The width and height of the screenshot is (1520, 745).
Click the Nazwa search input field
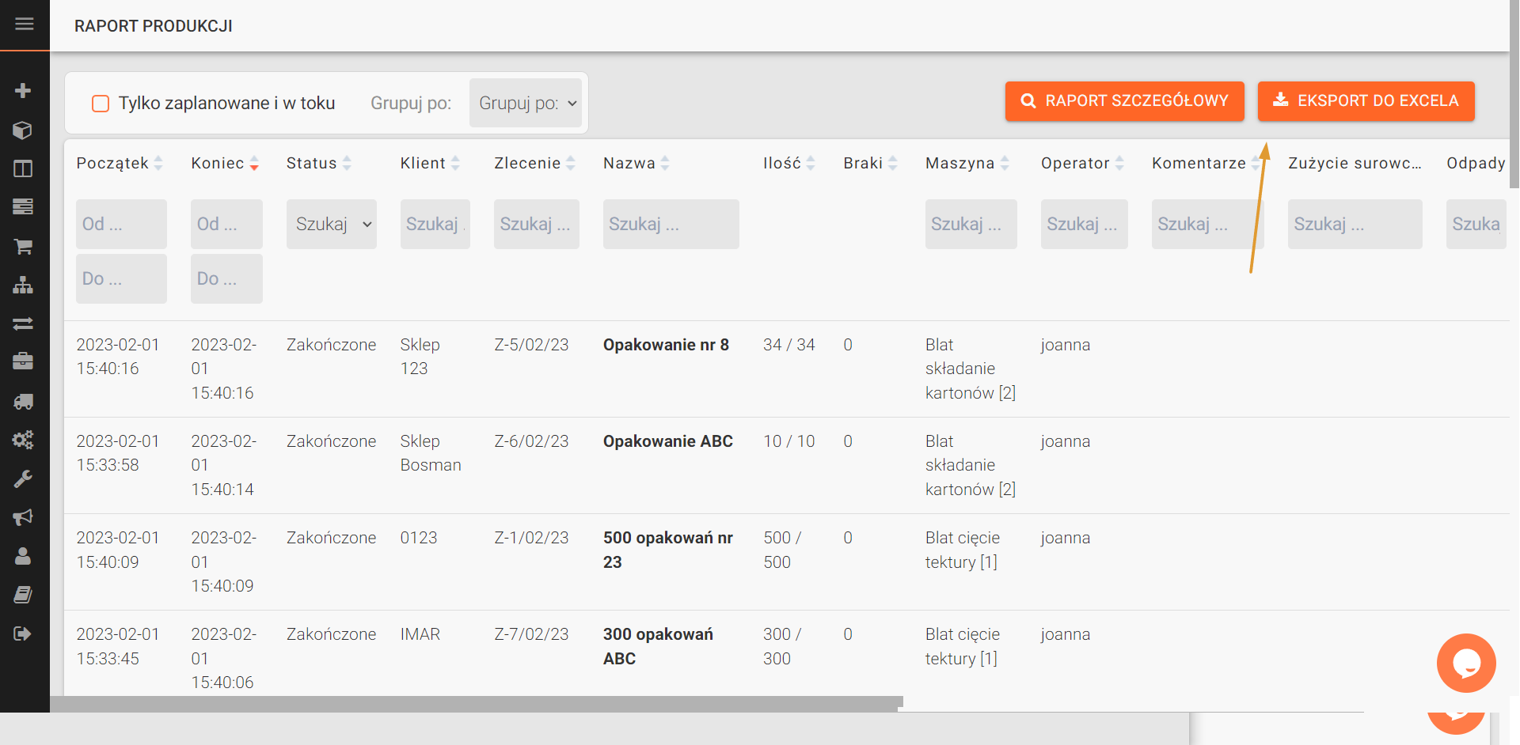[x=671, y=225]
